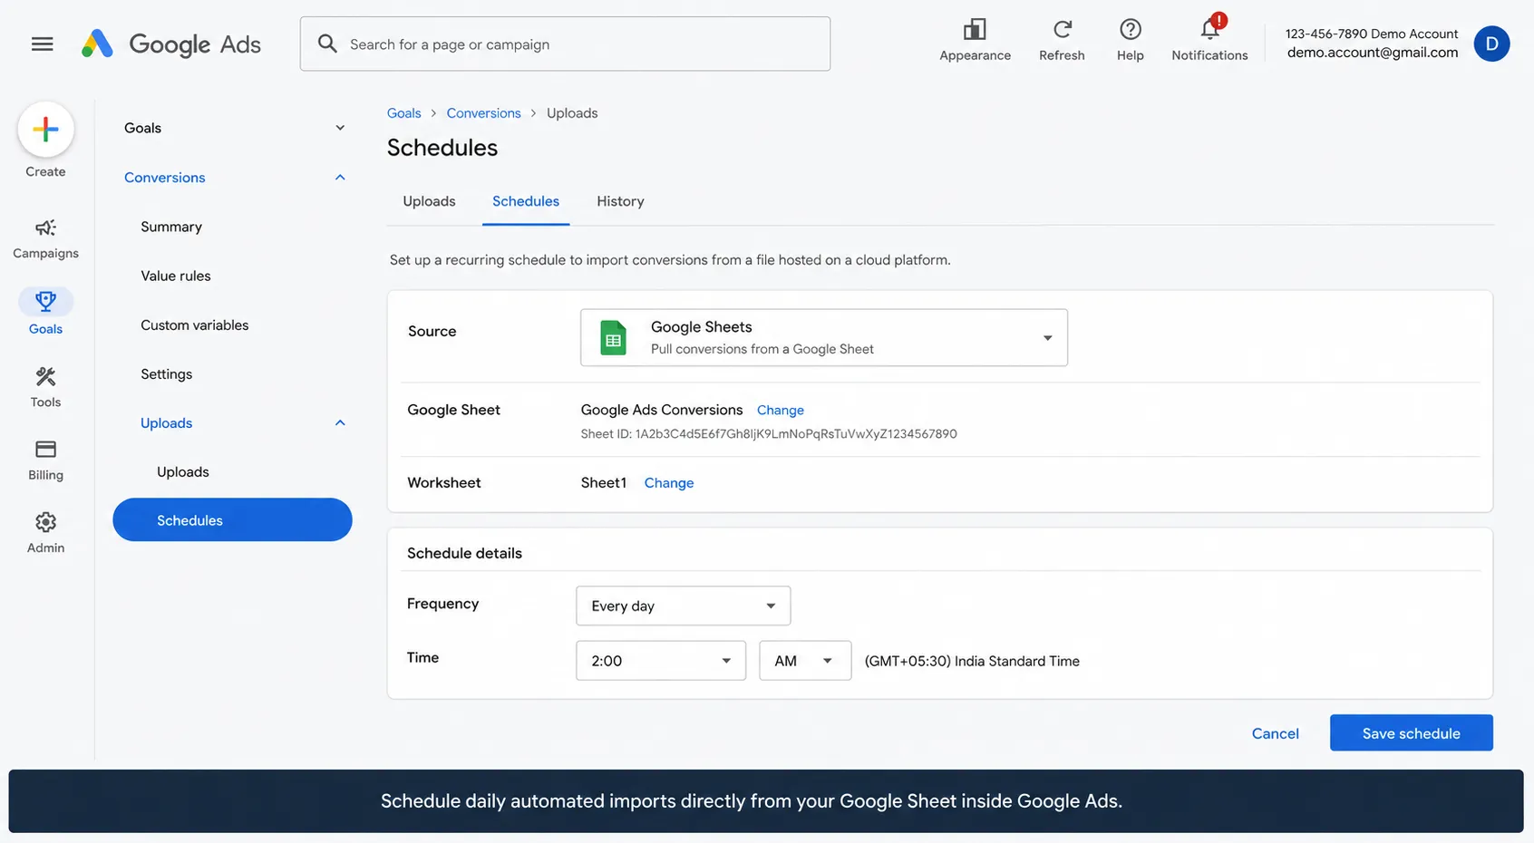Expand the Goals section chevron
1534x843 pixels.
340,128
